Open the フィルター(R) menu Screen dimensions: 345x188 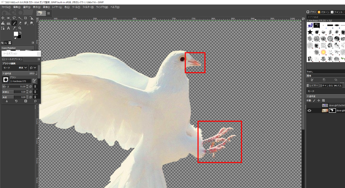point(88,7)
